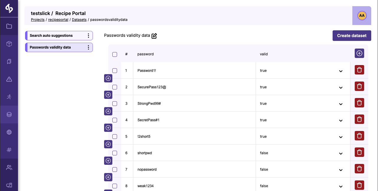This screenshot has width=378, height=191.
Task: Tick the checkbox for shortpwd row
Action: [x=115, y=153]
